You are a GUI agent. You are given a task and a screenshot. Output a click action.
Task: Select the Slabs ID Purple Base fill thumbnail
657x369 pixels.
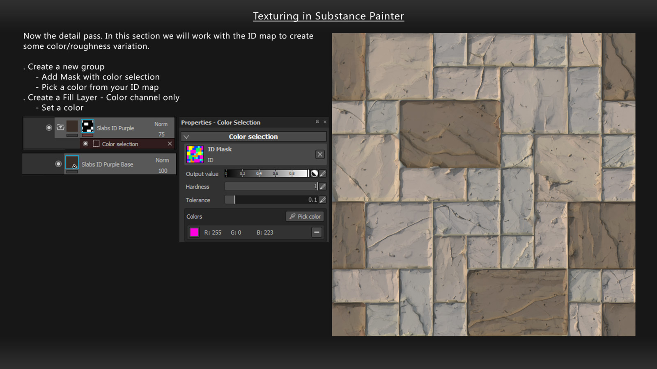(72, 162)
